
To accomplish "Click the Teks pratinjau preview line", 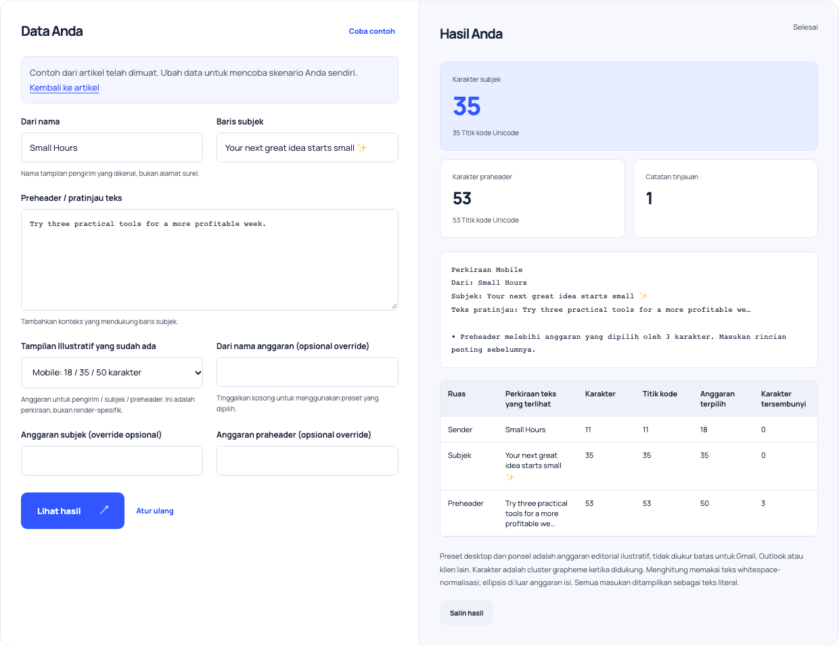I will coord(601,310).
